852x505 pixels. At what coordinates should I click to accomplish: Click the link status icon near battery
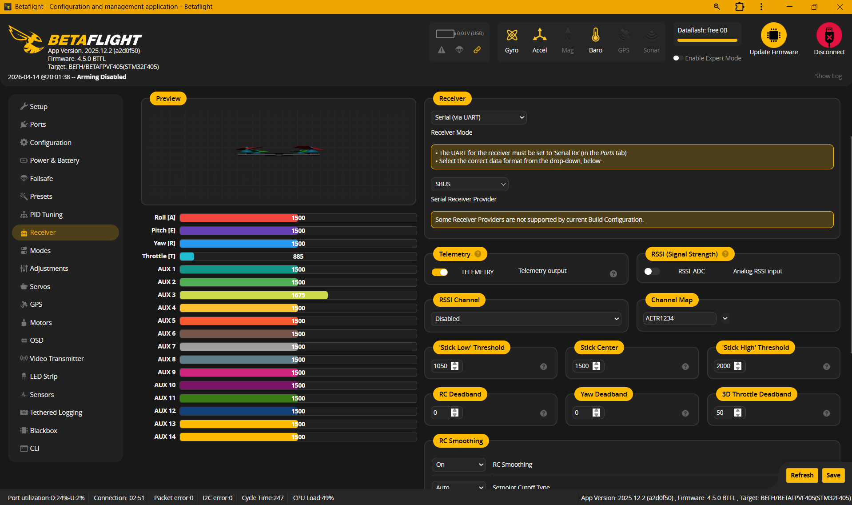(x=477, y=50)
